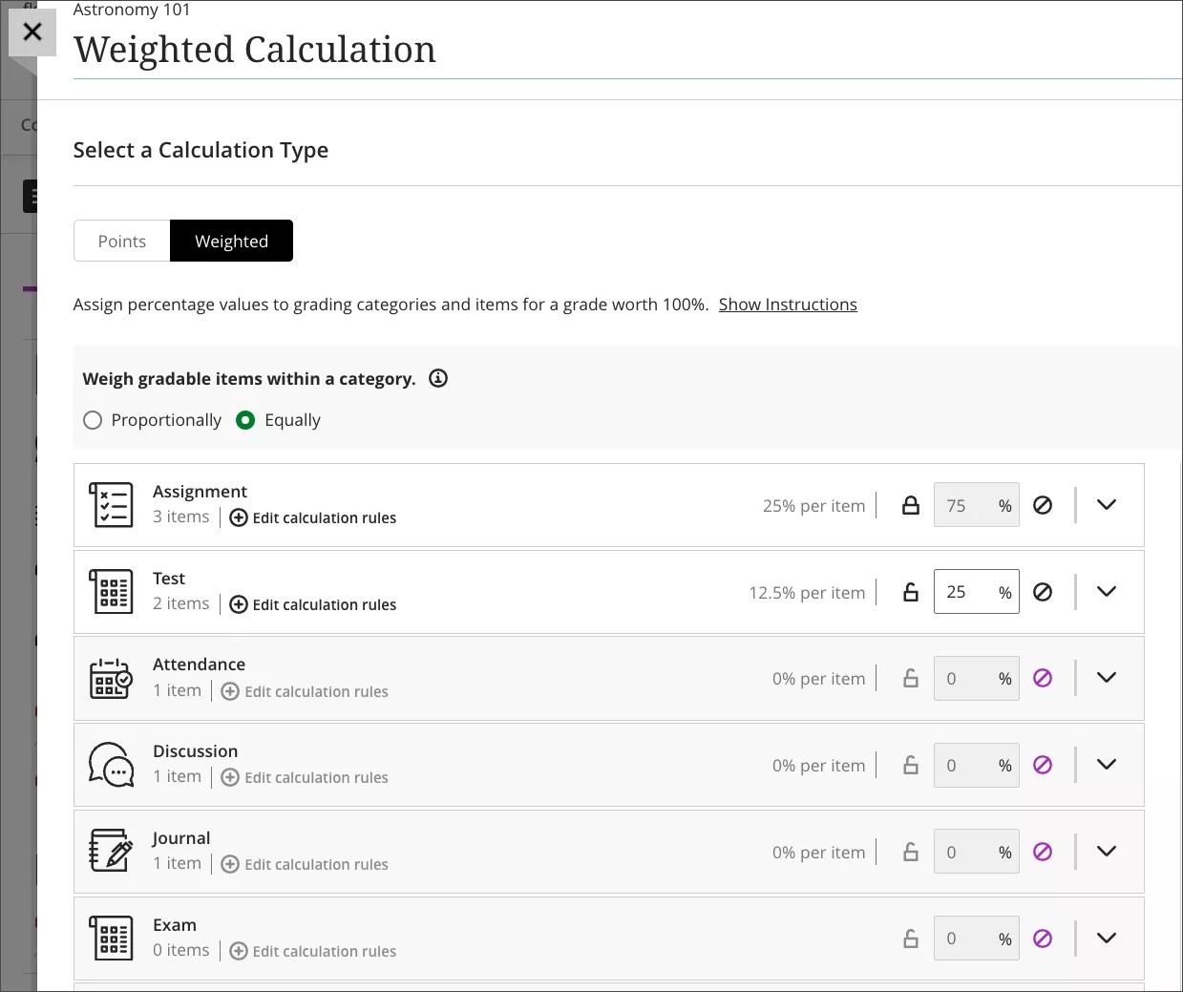Click the unlock icon on the Discussion row

tap(909, 765)
